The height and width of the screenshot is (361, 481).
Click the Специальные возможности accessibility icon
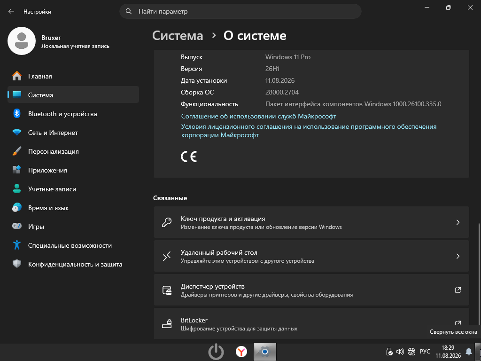click(x=17, y=245)
